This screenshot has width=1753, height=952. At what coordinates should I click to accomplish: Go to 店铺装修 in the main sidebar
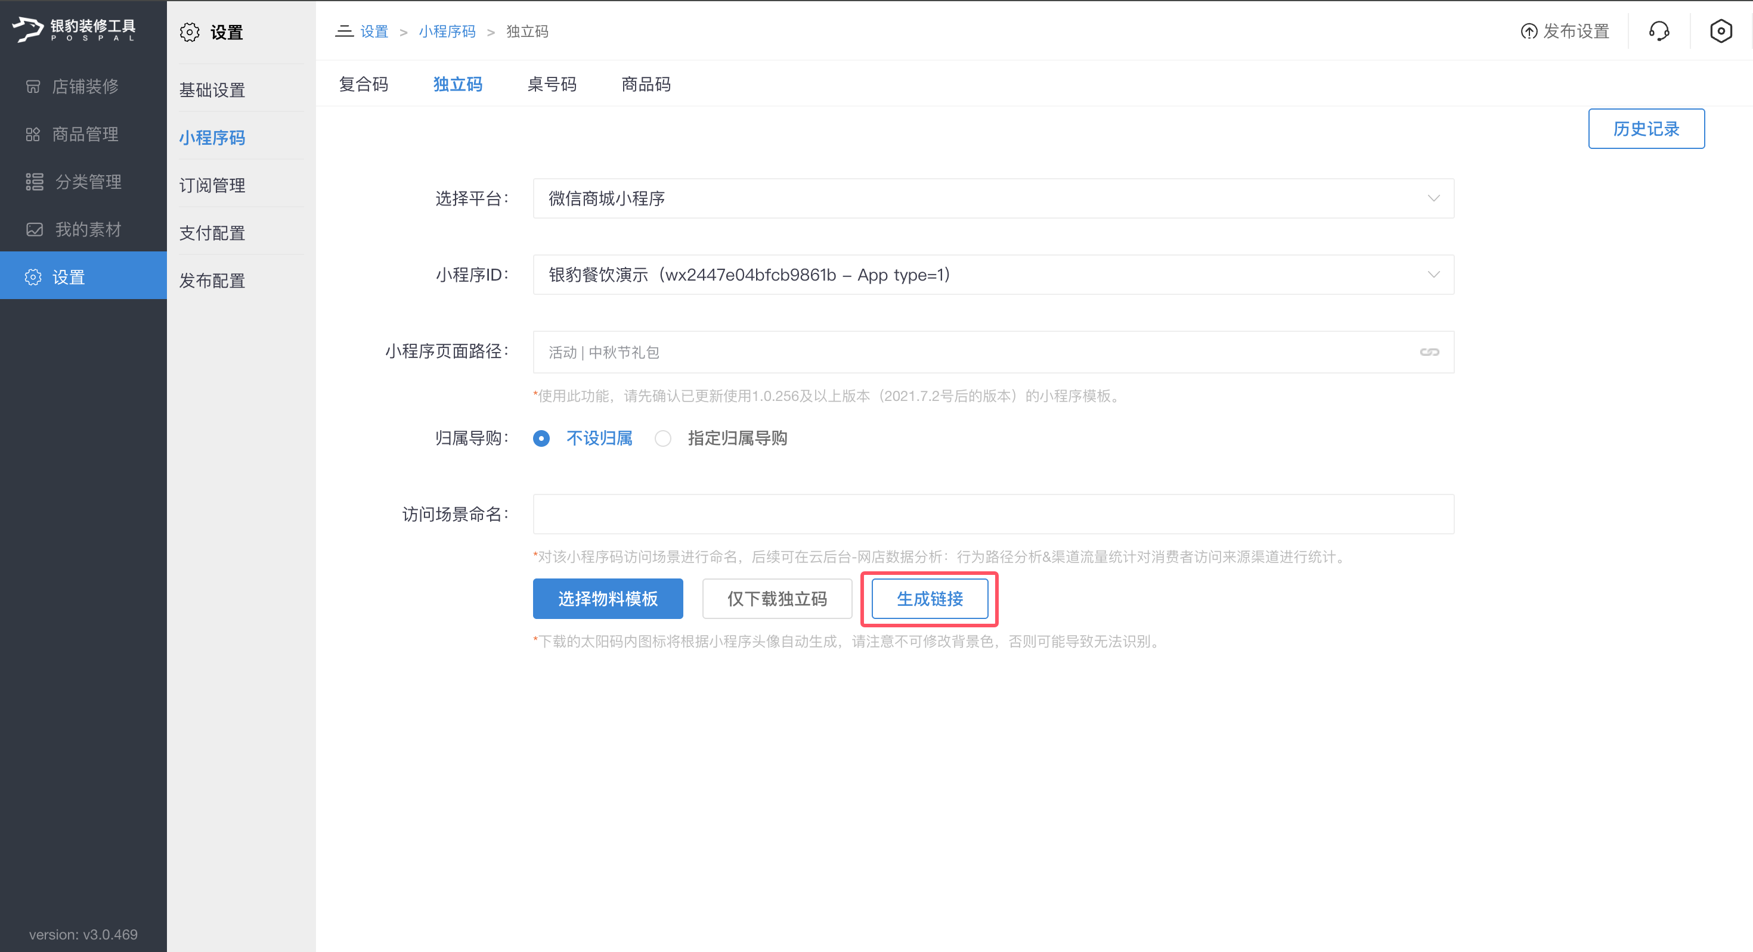tap(83, 86)
